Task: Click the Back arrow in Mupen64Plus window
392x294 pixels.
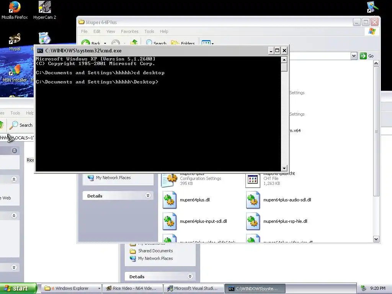Action: 86,43
